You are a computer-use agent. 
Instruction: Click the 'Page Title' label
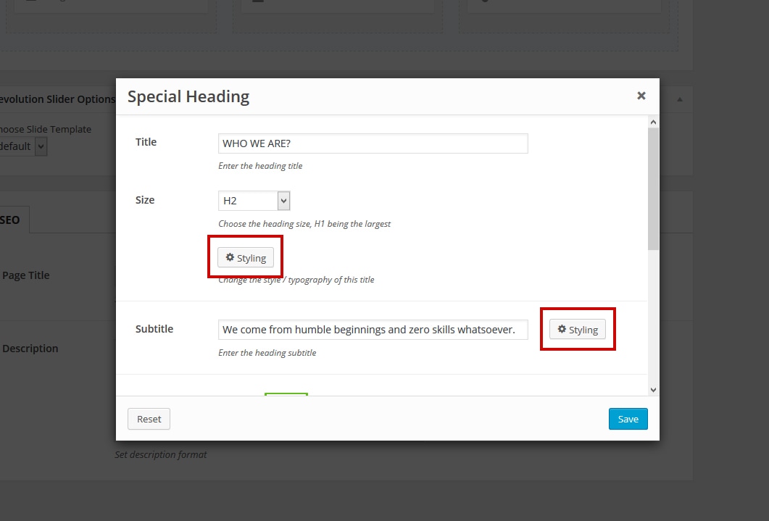coord(26,275)
